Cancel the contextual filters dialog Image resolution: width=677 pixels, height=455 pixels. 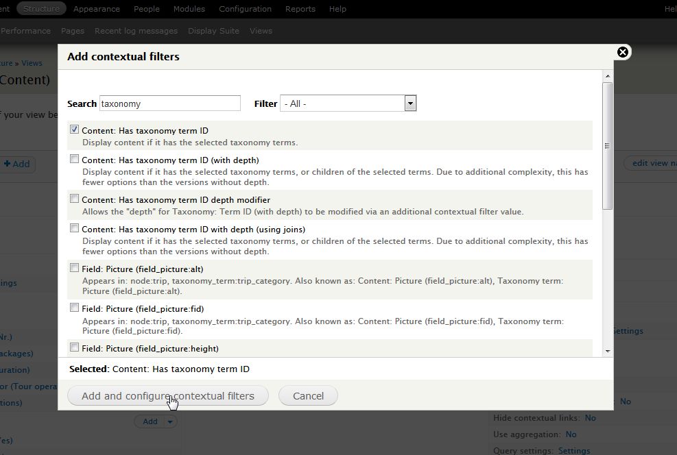308,395
